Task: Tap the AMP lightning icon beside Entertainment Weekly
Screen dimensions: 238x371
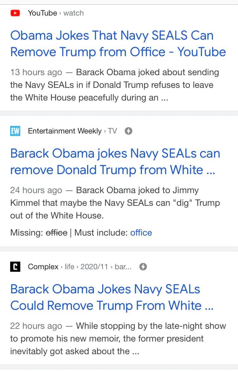Action: (x=129, y=131)
